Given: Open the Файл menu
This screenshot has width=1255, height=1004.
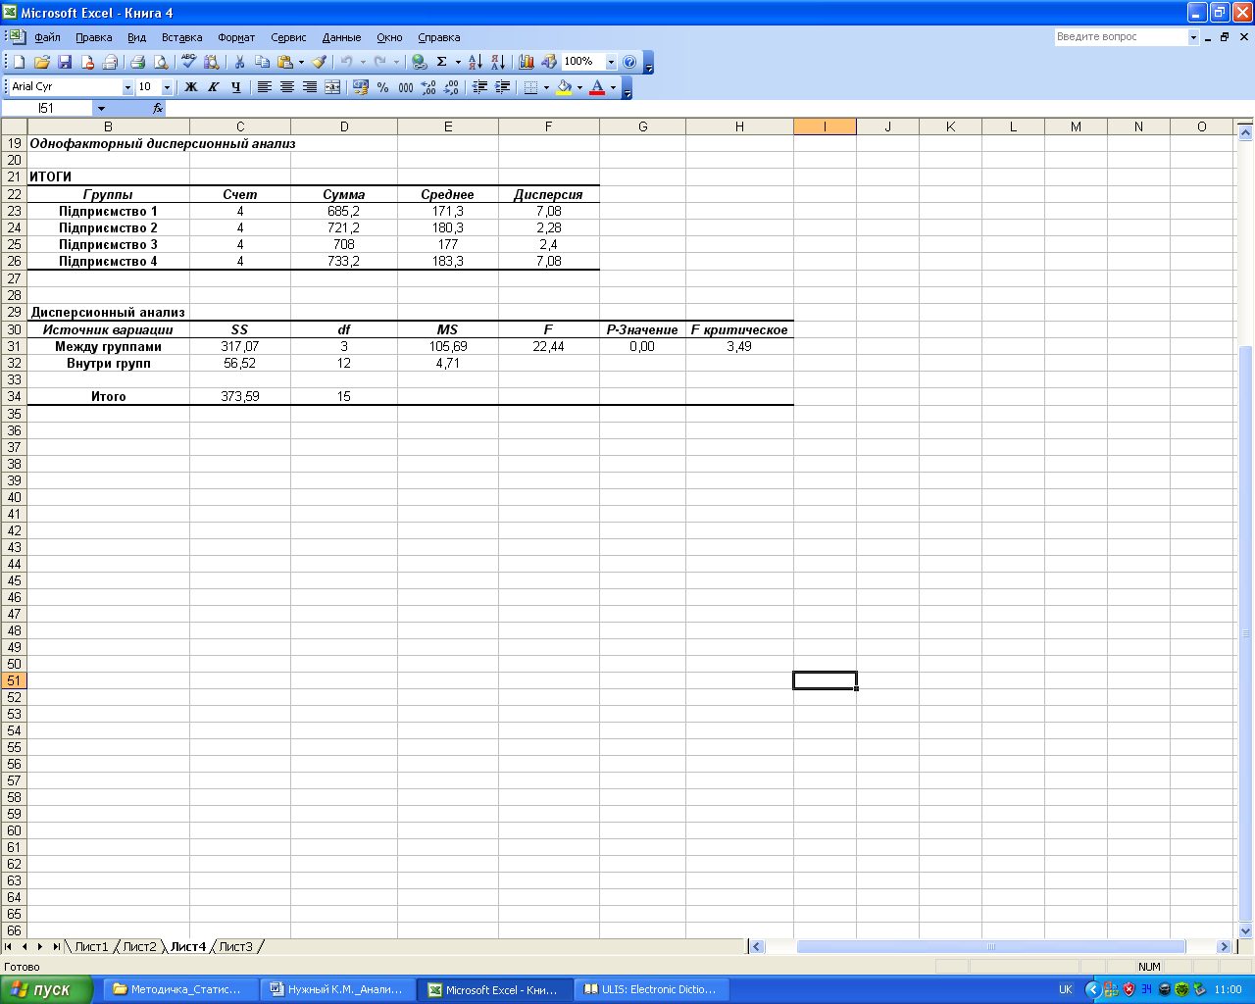Looking at the screenshot, I should pos(47,37).
